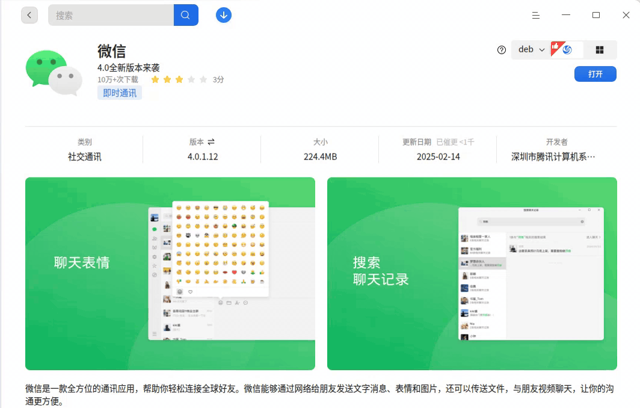Click the question mark help icon
Image resolution: width=640 pixels, height=408 pixels.
coord(502,50)
